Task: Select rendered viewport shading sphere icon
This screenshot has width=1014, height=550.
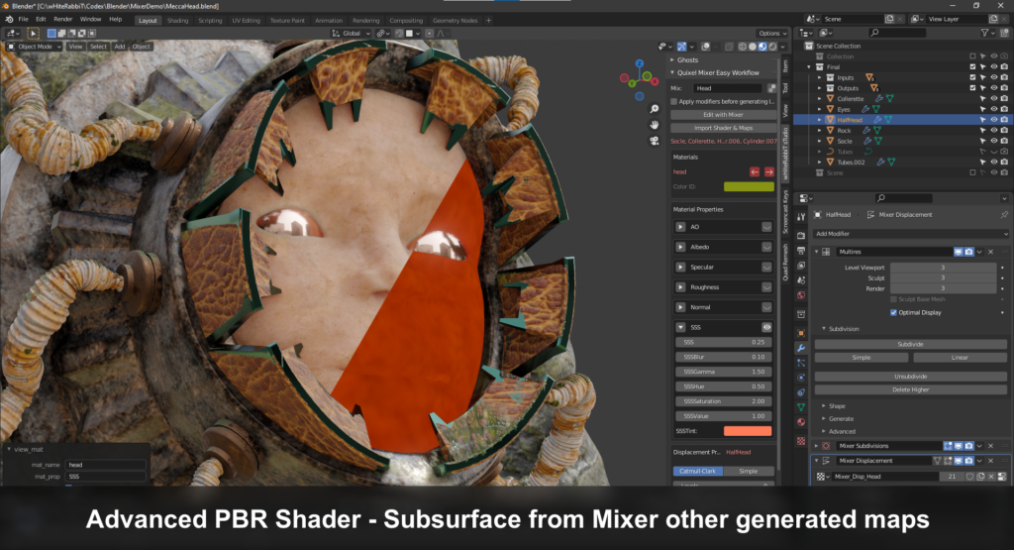Action: [x=772, y=47]
